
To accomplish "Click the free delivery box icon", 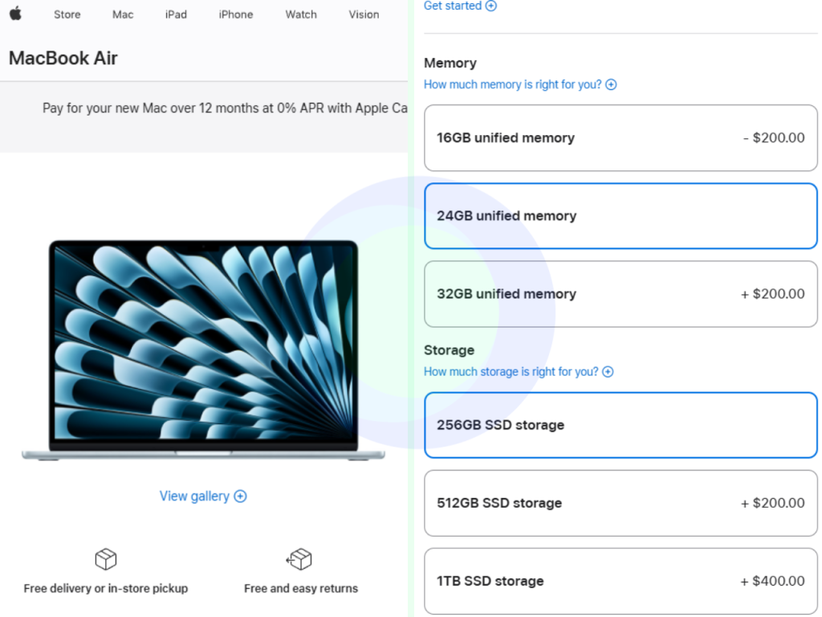I will pos(106,559).
